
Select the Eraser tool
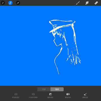96,3
